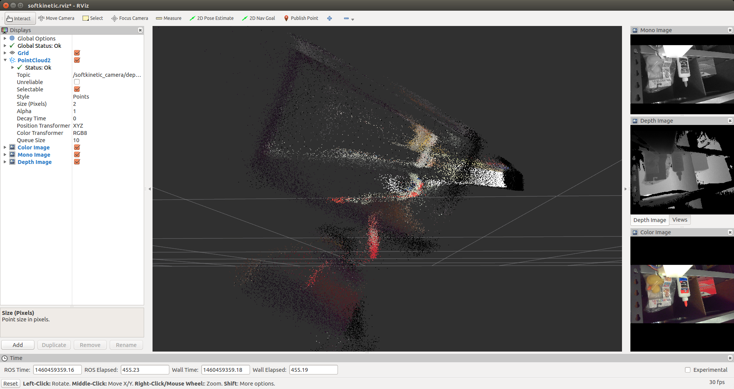Image resolution: width=734 pixels, height=389 pixels.
Task: Activate the 2D Nav Goal tool
Action: click(x=258, y=18)
